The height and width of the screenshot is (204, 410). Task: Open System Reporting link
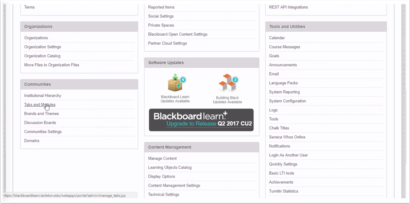[x=284, y=92]
